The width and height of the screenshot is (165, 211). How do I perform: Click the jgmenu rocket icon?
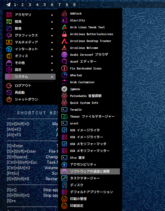point(64,89)
